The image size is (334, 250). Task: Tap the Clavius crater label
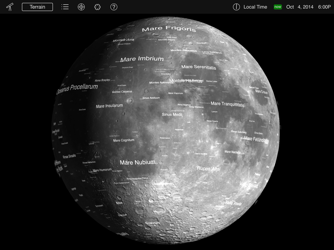(x=153, y=223)
